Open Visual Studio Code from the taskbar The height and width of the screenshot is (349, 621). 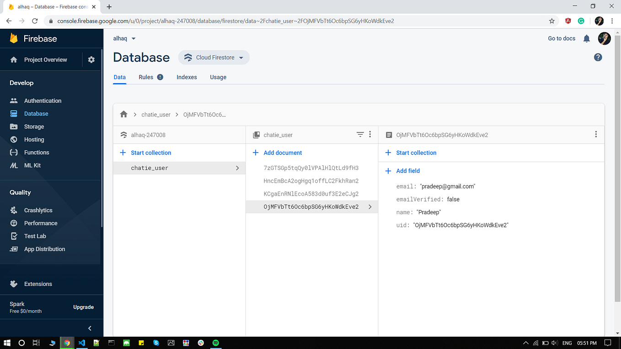pyautogui.click(x=81, y=343)
